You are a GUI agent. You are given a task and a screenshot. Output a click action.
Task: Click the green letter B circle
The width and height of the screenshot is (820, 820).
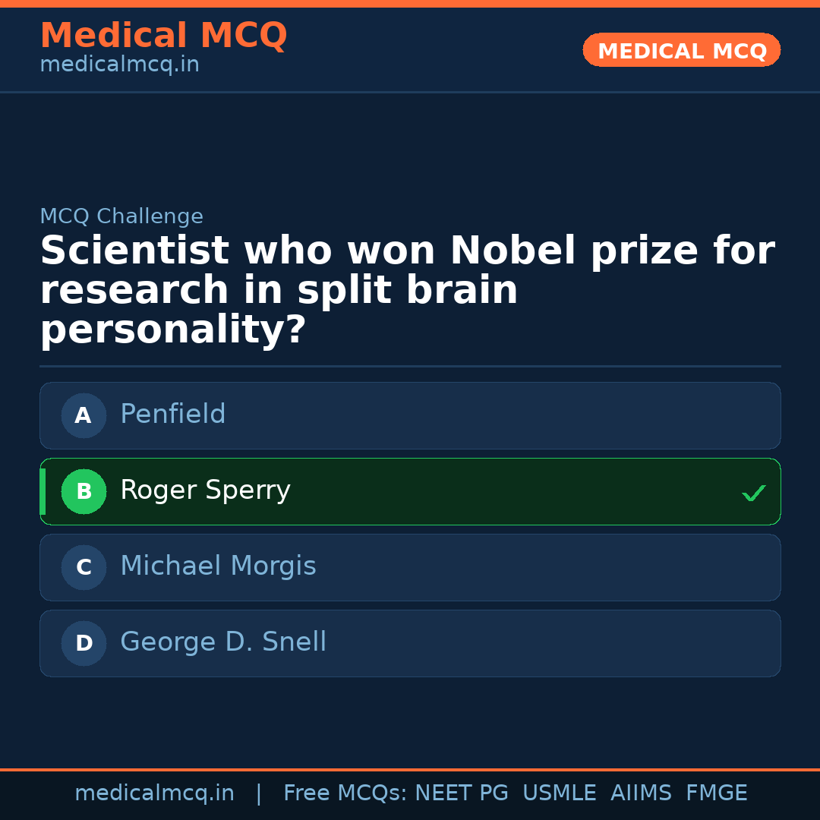[x=84, y=491]
